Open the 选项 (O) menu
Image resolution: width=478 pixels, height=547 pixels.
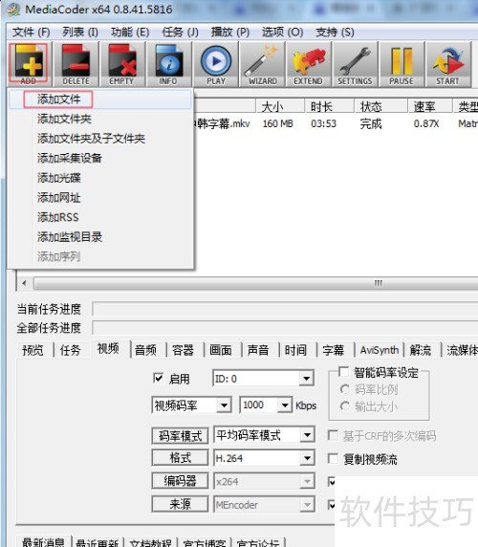282,33
